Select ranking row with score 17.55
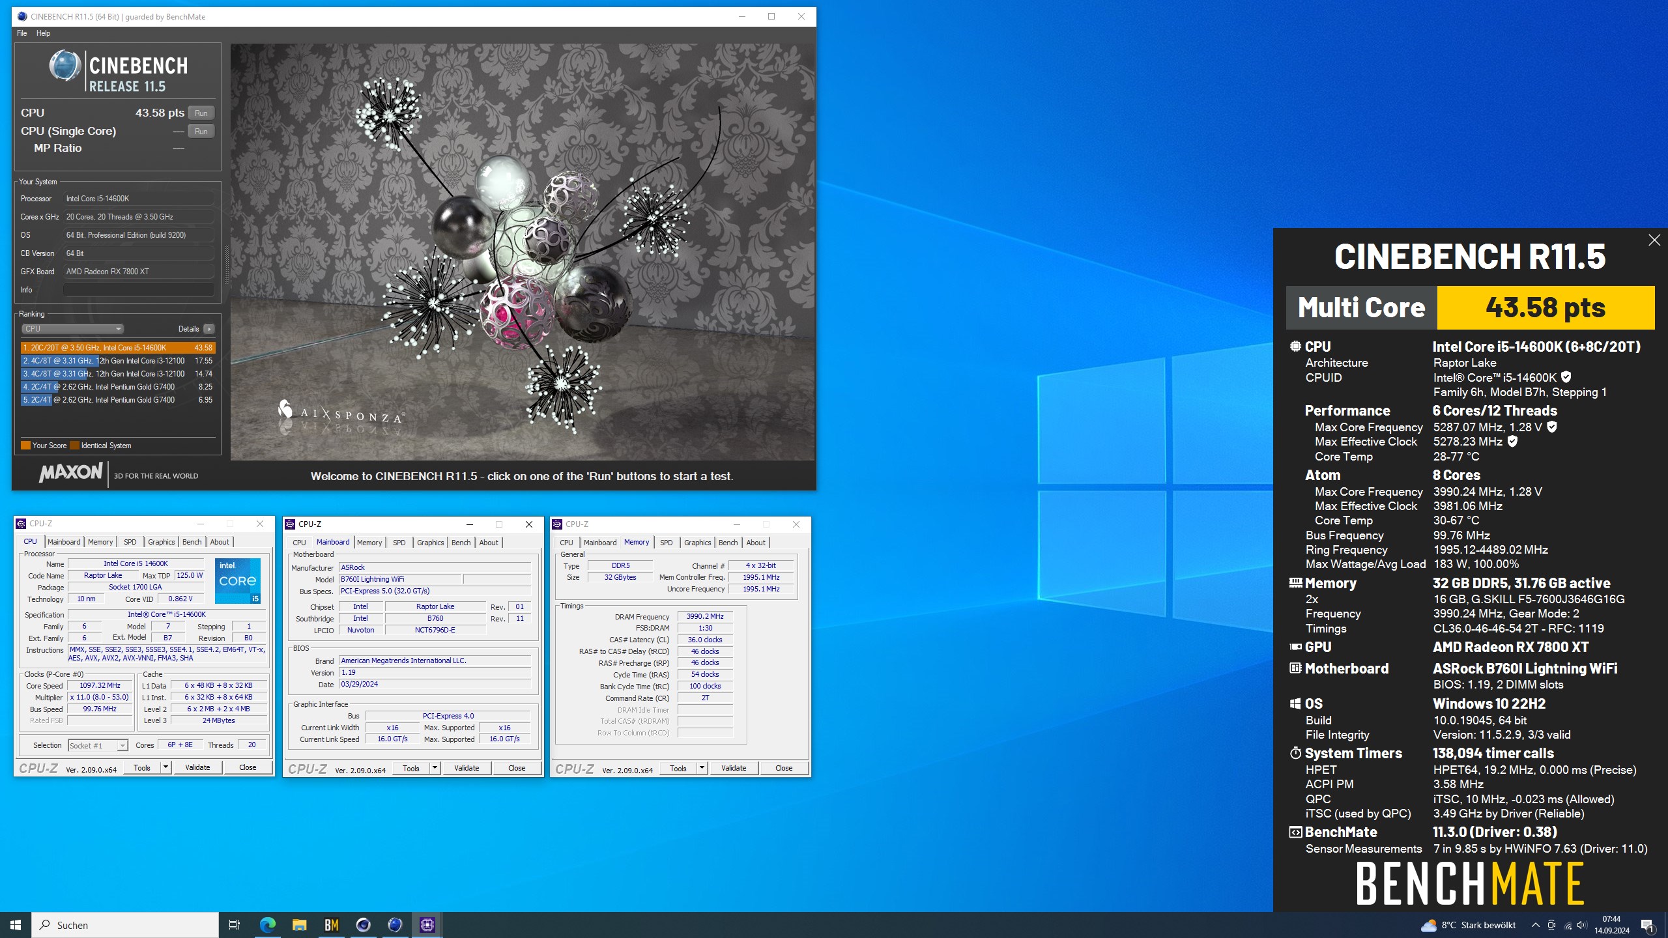Image resolution: width=1668 pixels, height=938 pixels. (x=118, y=361)
